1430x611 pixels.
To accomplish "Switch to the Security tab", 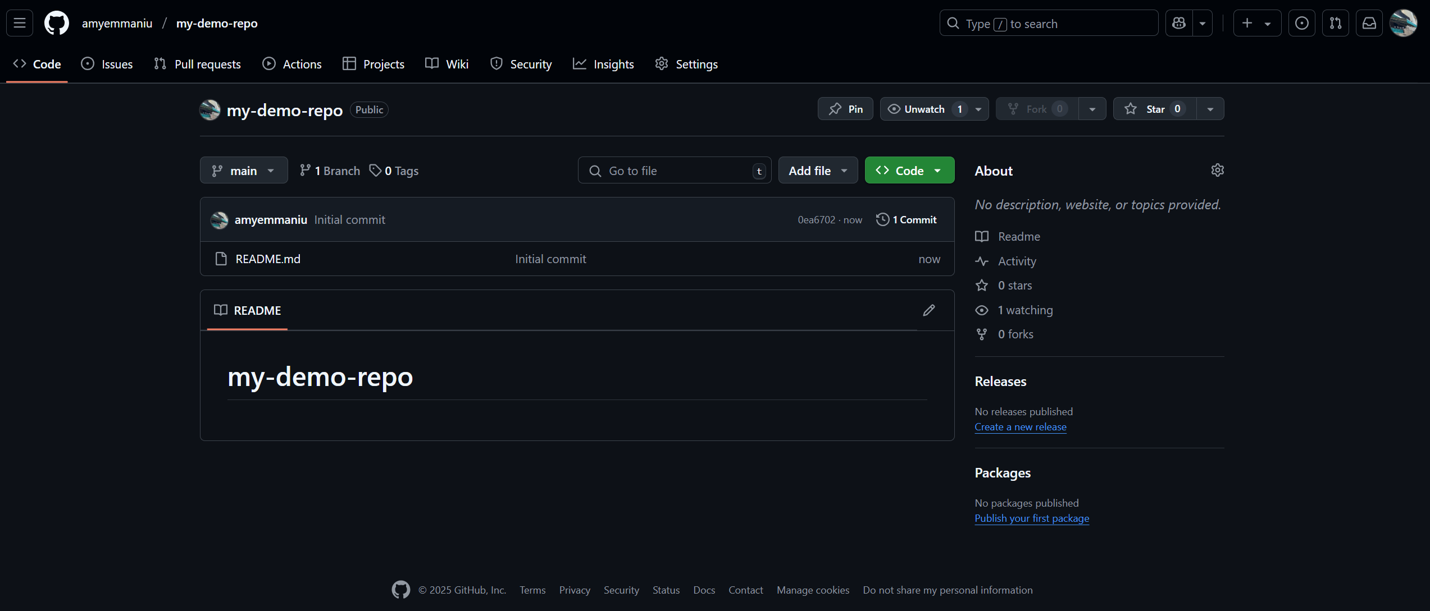I will click(x=521, y=64).
